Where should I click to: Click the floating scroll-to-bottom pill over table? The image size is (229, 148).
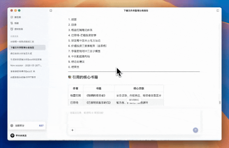coord(134,100)
